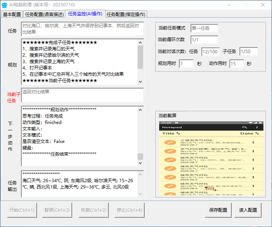This screenshot has height=227, width=272.
Task: Click the down arrow of 下一步动作 scrollbar
Action: (140, 163)
